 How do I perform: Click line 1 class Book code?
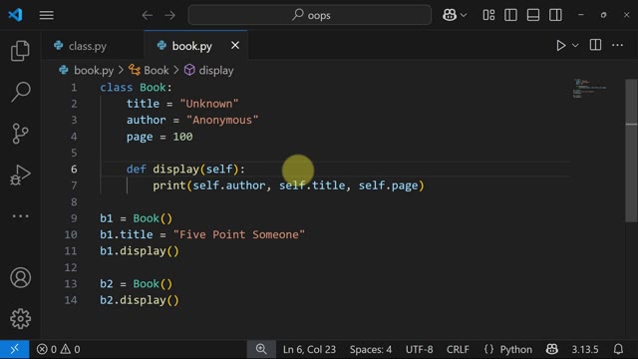(136, 87)
